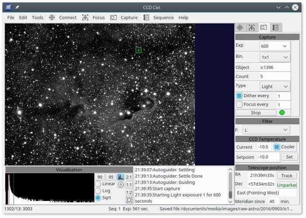Click the 95 histogram preset button
The image size is (306, 218).
click(111, 177)
